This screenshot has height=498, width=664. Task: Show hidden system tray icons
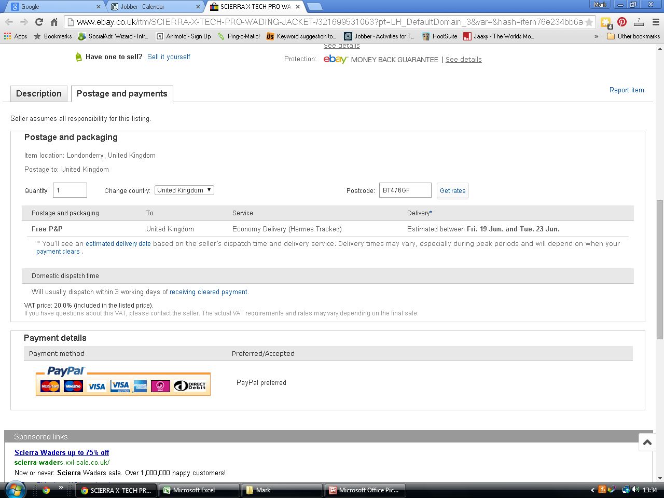click(592, 490)
